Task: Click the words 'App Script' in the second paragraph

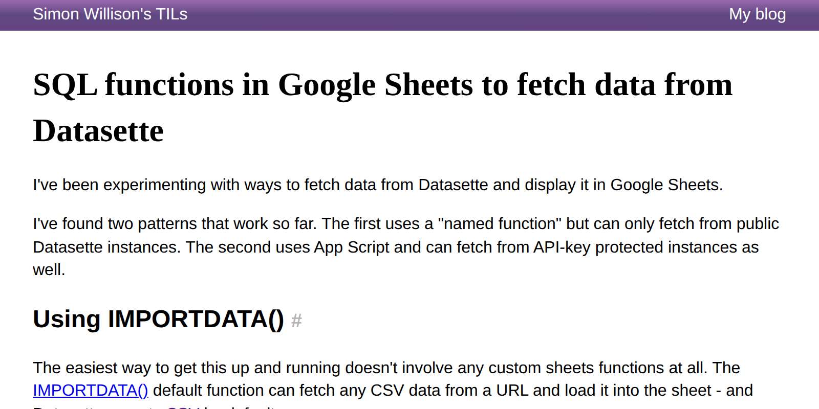Action: click(352, 247)
